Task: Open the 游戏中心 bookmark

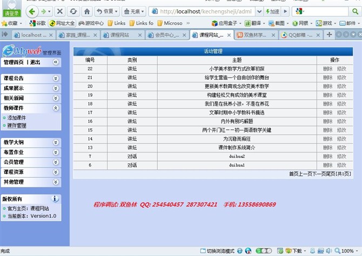Action: 91,23
